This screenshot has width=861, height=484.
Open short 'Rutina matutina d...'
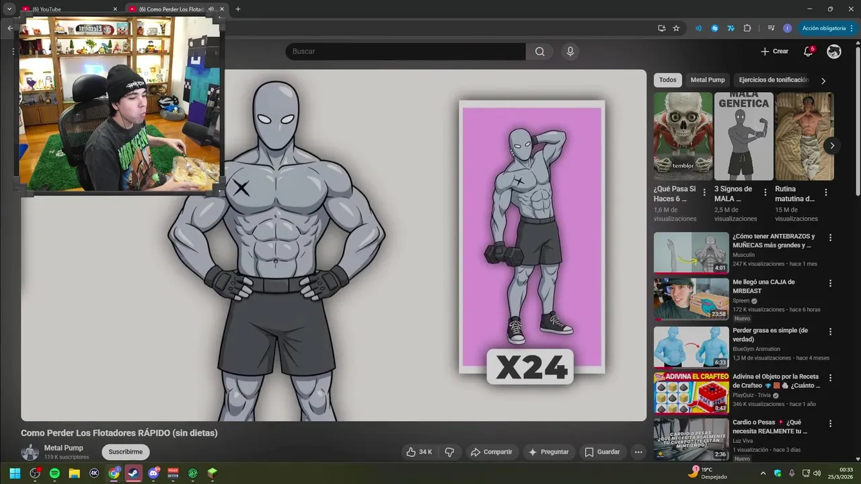[804, 136]
